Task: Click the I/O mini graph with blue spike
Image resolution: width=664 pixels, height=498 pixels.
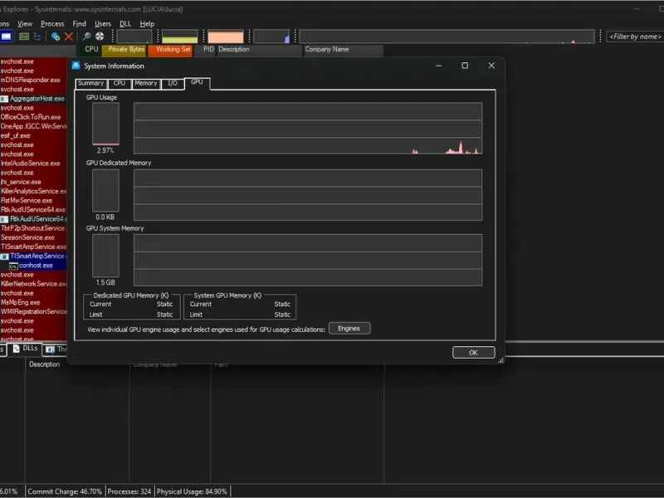Action: [x=271, y=37]
